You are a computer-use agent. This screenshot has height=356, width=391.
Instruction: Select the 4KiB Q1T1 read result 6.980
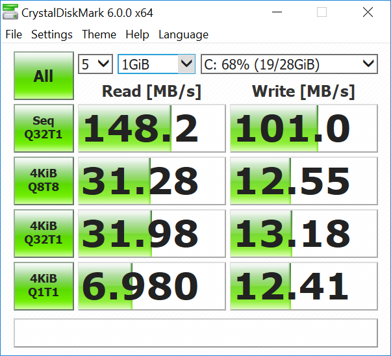click(x=152, y=286)
